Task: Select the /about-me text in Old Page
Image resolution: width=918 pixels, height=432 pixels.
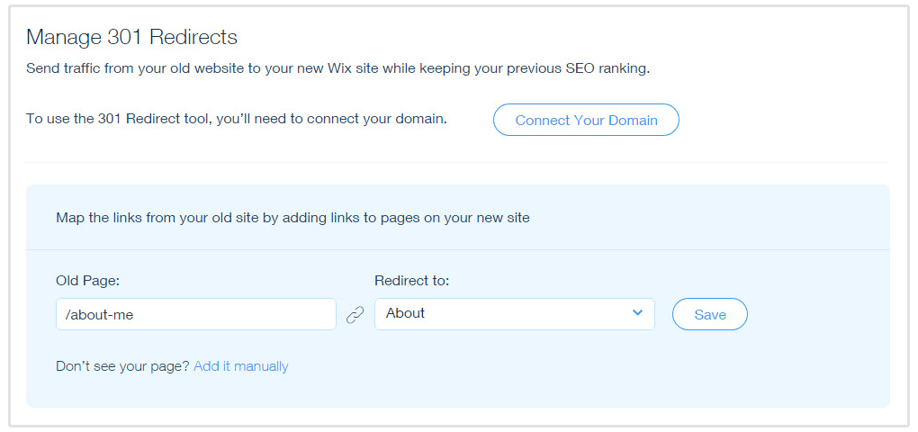Action: (101, 314)
